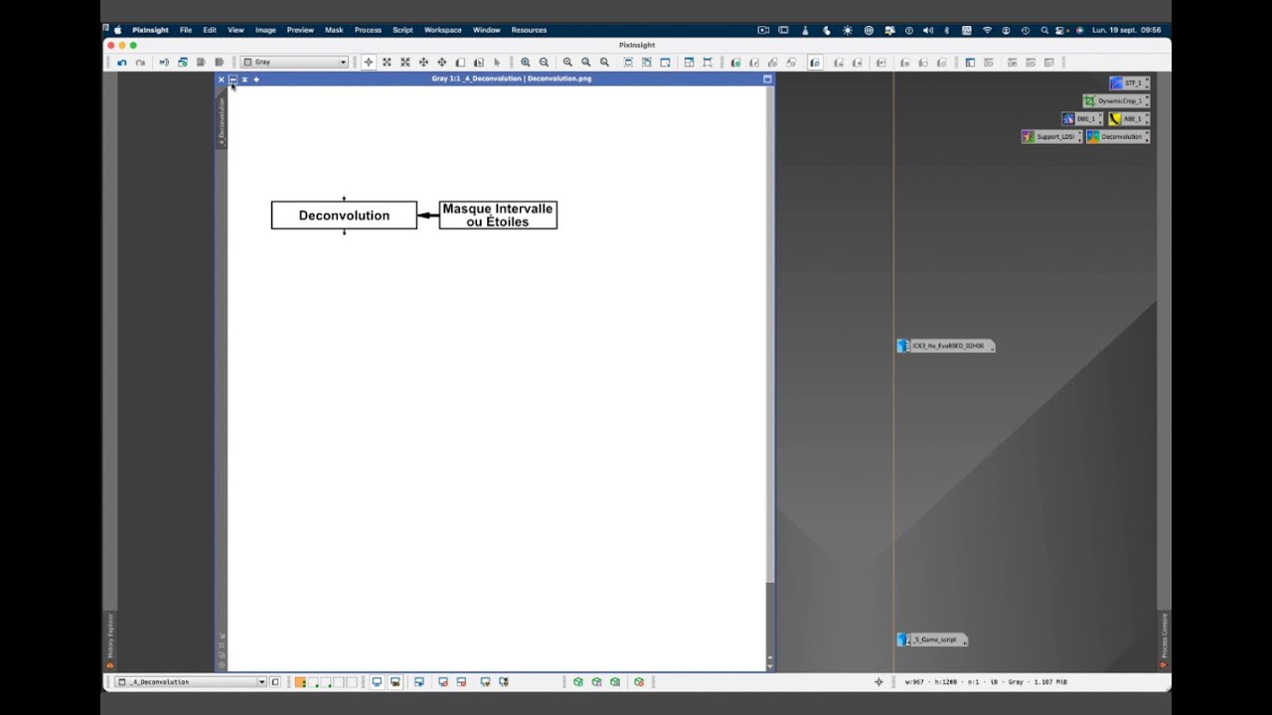
Task: Click the Zoom Out magnifier with minus
Action: point(544,63)
